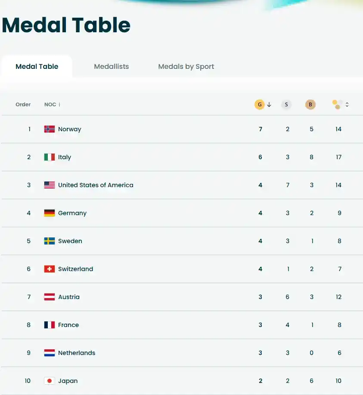Click the silver medal column icon

pyautogui.click(x=286, y=105)
